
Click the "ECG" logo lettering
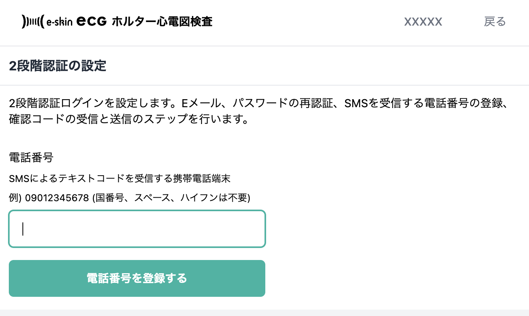pyautogui.click(x=91, y=22)
